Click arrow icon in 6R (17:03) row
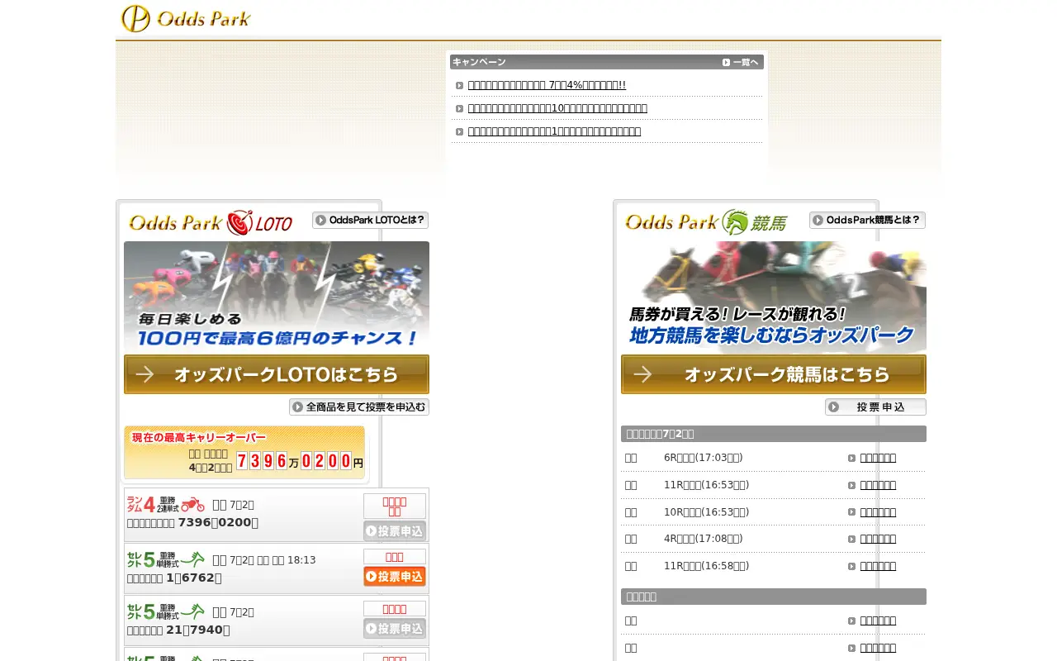 852,458
